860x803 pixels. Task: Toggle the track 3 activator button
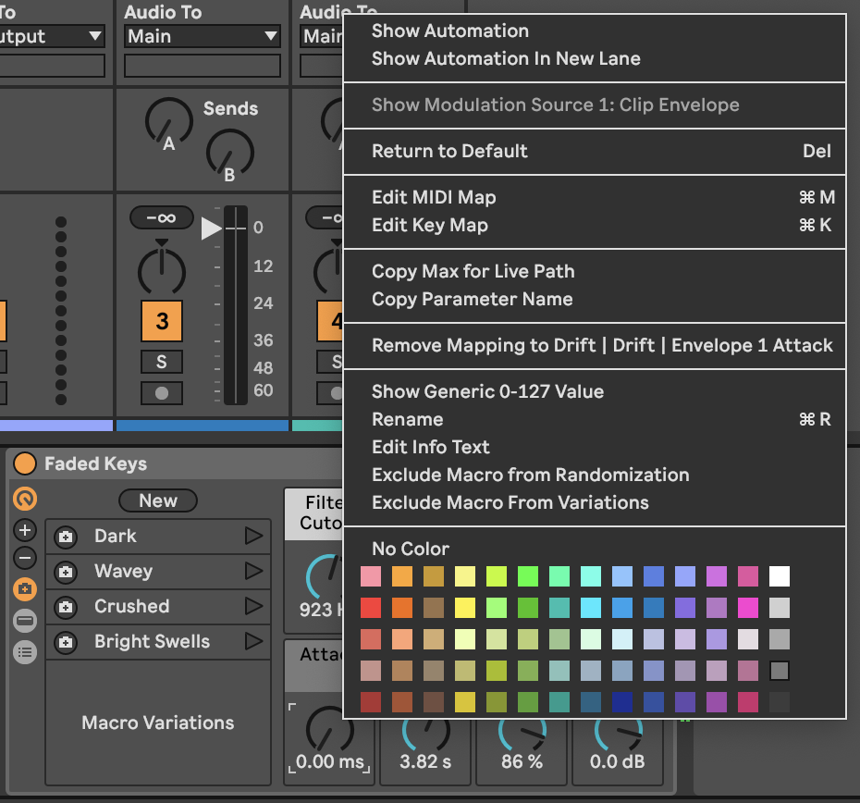[162, 321]
